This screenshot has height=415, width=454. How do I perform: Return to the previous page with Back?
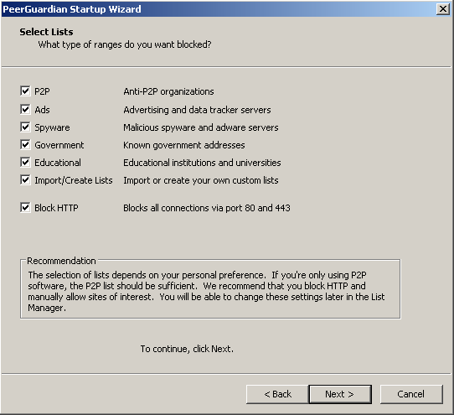coord(277,394)
